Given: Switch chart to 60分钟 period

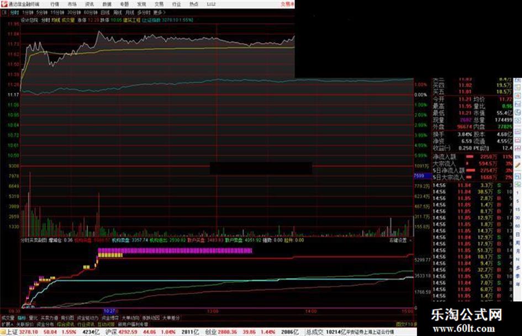Looking at the screenshot, I should (91, 13).
